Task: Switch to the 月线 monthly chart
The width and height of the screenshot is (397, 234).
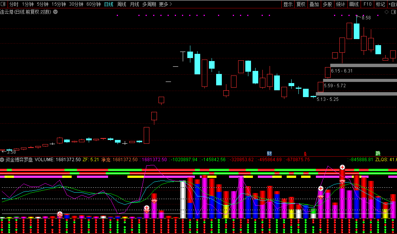Action: point(134,4)
